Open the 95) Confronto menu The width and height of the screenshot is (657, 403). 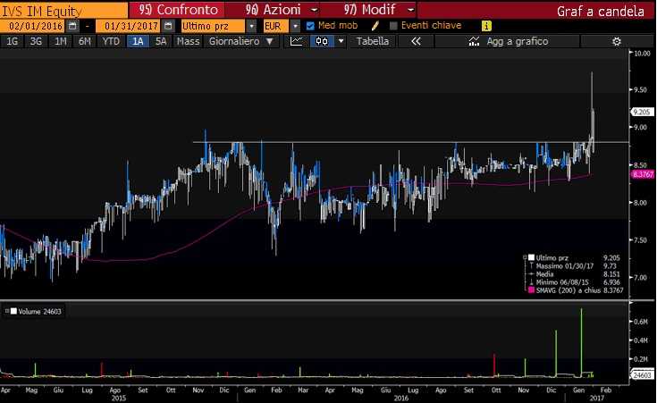coord(179,9)
